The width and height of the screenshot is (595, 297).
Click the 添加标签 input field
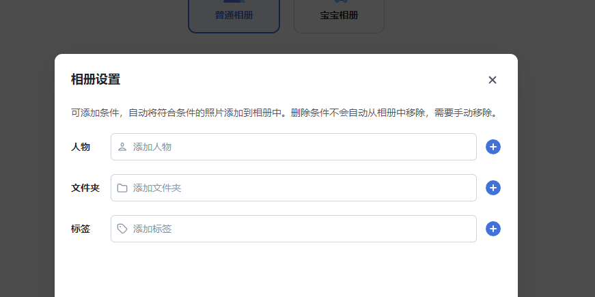tap(301, 229)
